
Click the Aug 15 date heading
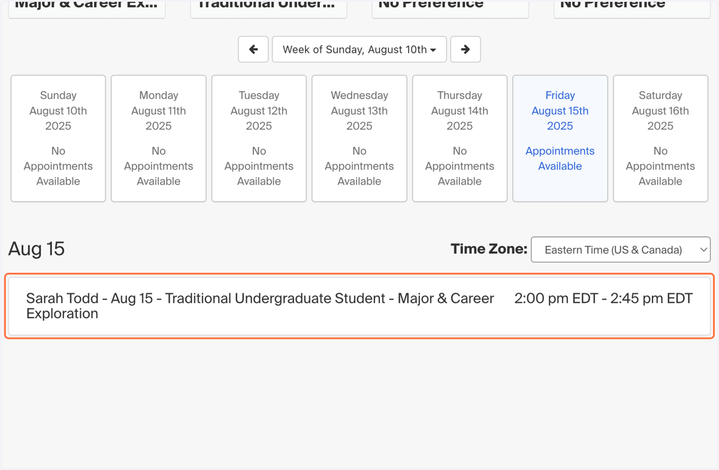(x=37, y=249)
